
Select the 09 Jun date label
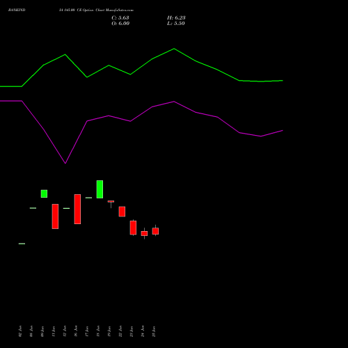click(x=42, y=331)
